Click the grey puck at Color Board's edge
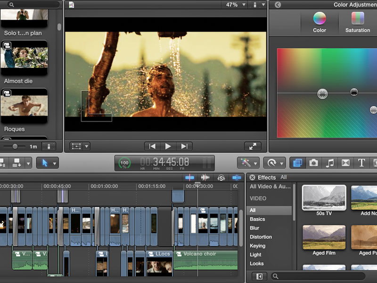The image size is (377, 283). click(373, 110)
